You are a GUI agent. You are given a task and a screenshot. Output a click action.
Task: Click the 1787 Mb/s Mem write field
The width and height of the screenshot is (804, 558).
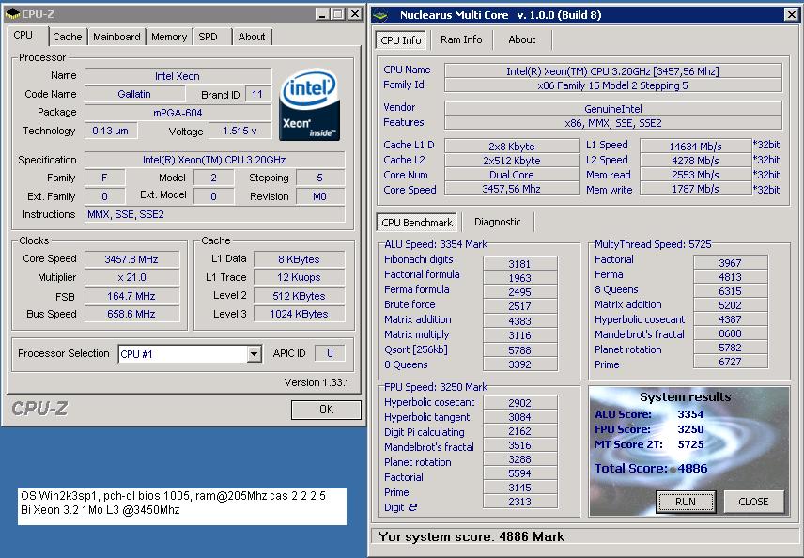(x=695, y=189)
